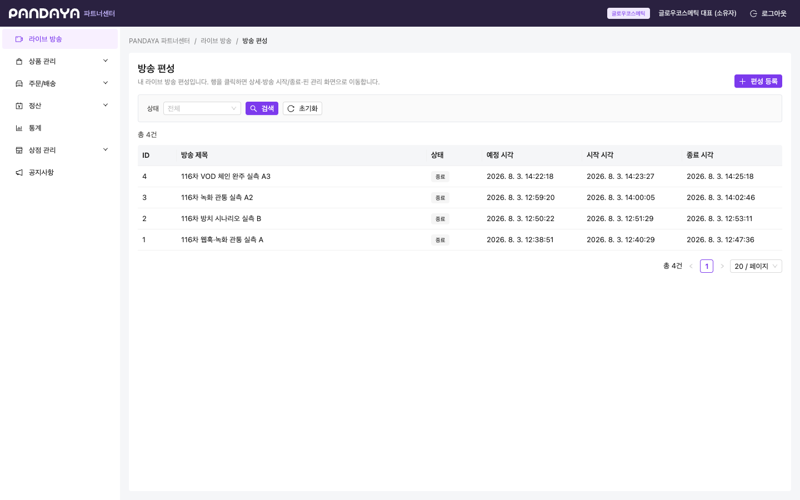Click ID cell 4 in first row
Screen dimensions: 800x500
[x=144, y=177]
